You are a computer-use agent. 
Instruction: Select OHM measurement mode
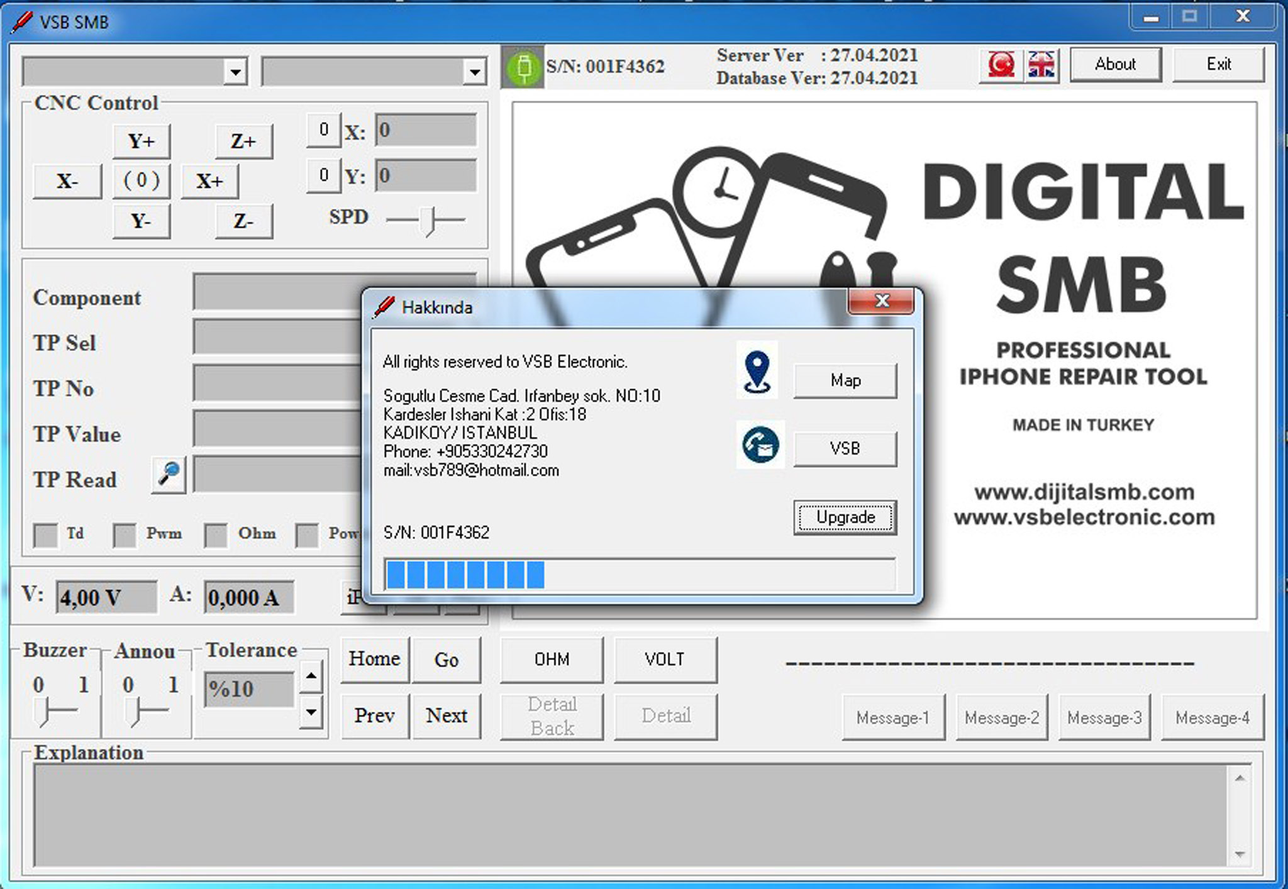[x=552, y=660]
